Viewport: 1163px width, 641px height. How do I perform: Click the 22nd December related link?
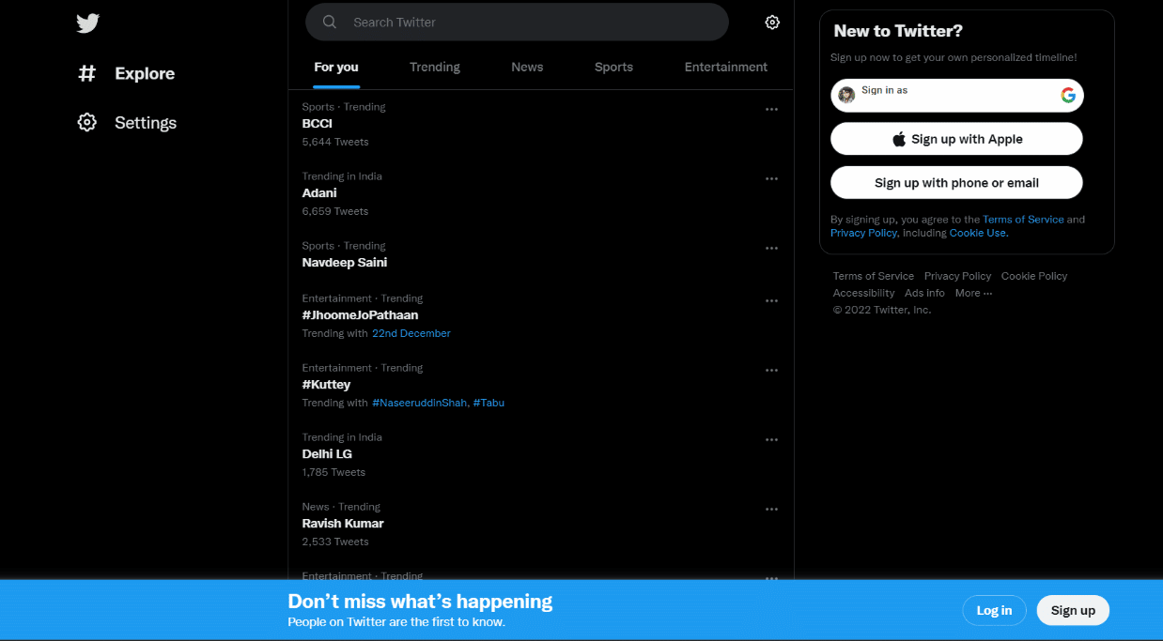coord(411,333)
